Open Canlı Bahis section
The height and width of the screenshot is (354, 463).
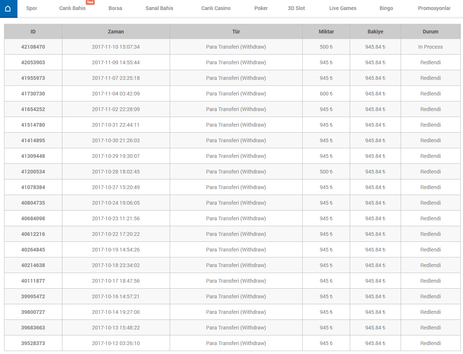pyautogui.click(x=72, y=8)
